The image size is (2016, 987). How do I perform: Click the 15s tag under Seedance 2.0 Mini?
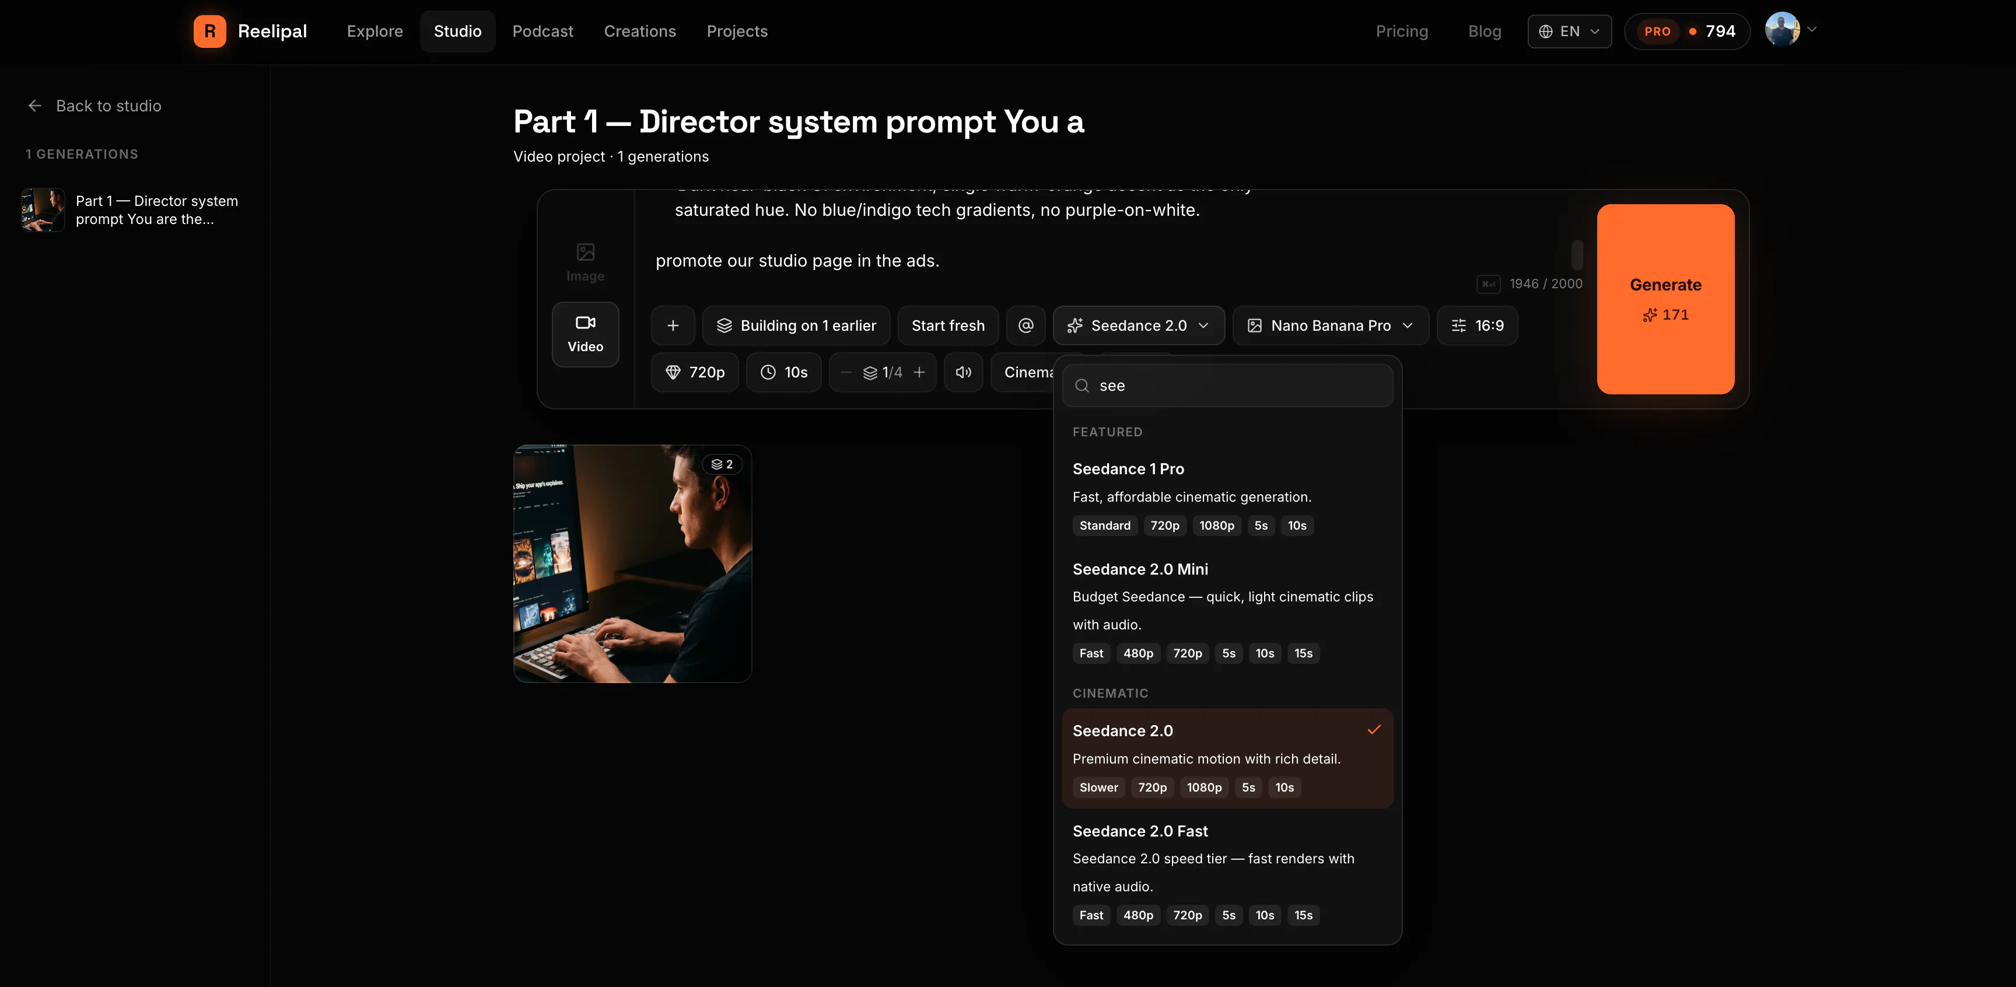click(1303, 653)
